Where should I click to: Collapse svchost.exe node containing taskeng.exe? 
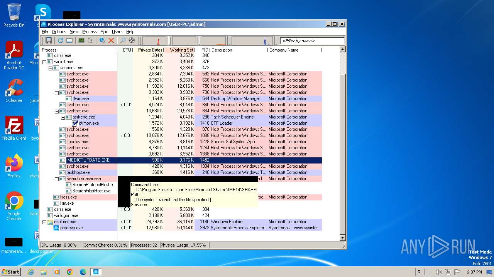pos(57,111)
